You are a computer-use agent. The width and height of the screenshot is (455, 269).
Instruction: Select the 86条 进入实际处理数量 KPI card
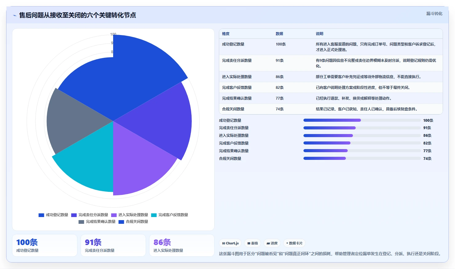[182, 245]
